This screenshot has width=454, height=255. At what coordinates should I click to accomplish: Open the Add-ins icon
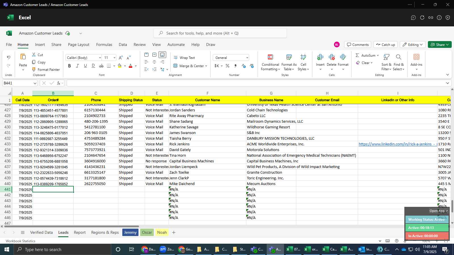416,57
